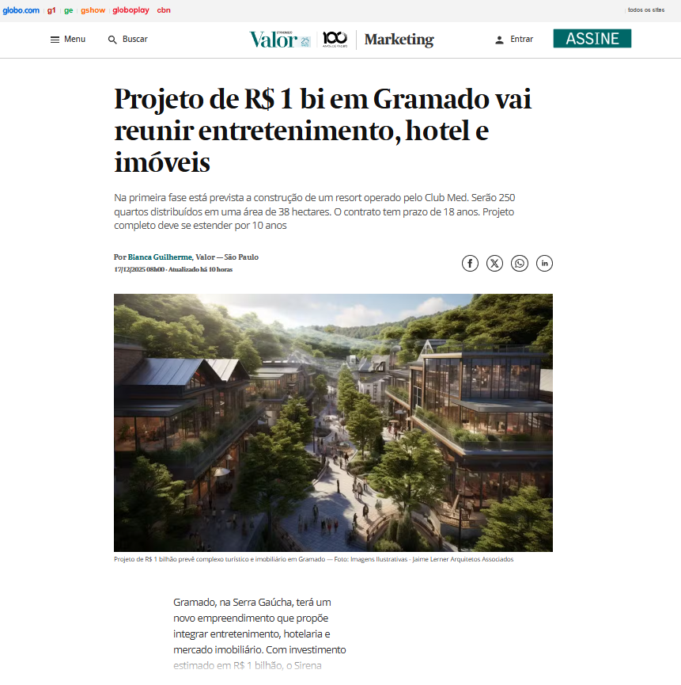Open the cbn link

pyautogui.click(x=164, y=10)
